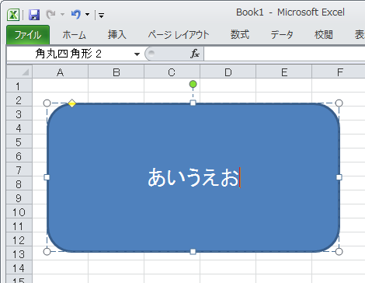Viewport: 365px width, 283px height.
Task: Switch to the データ tab
Action: point(282,35)
